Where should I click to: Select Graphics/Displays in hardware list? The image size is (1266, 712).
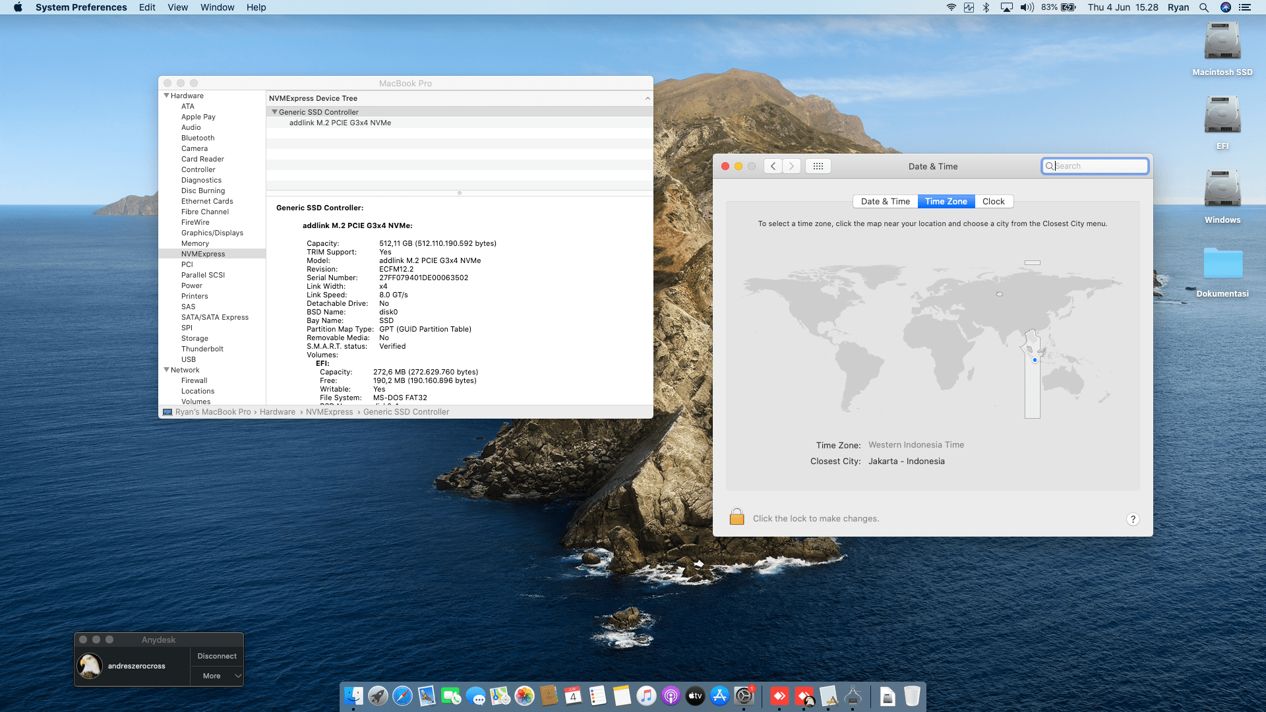[212, 233]
